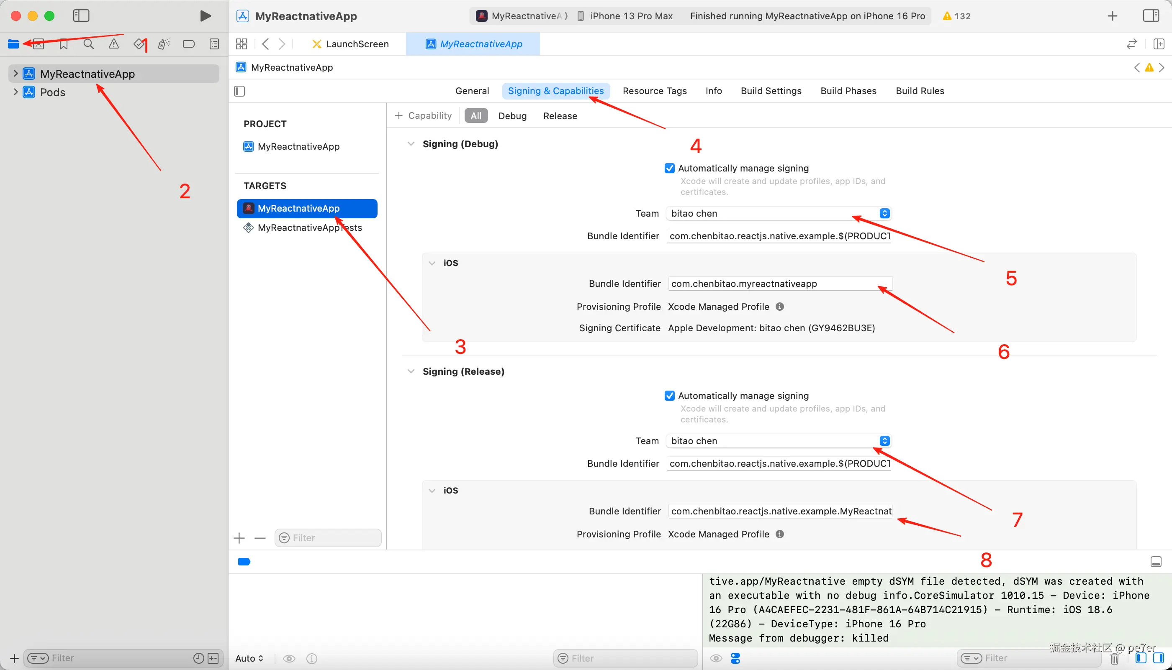This screenshot has width=1172, height=670.
Task: Toggle the right inspector panel icon
Action: point(1151,16)
